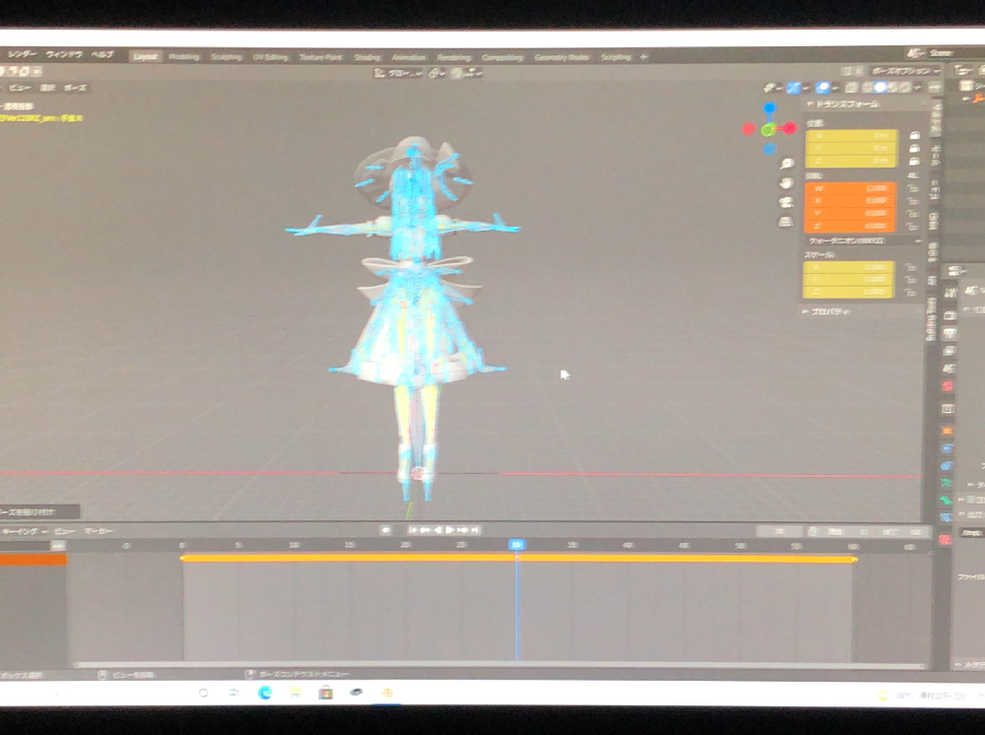Click the blue current frame marker in timeline

tap(517, 545)
